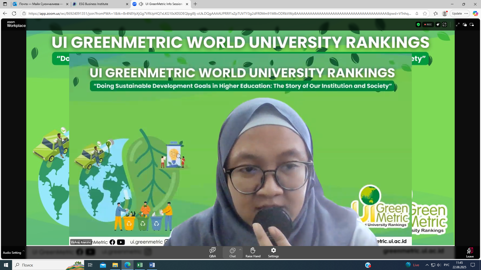Go back in browser history
This screenshot has height=270, width=481.
[5, 13]
